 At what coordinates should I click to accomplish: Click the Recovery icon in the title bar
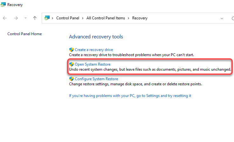tap(3, 5)
